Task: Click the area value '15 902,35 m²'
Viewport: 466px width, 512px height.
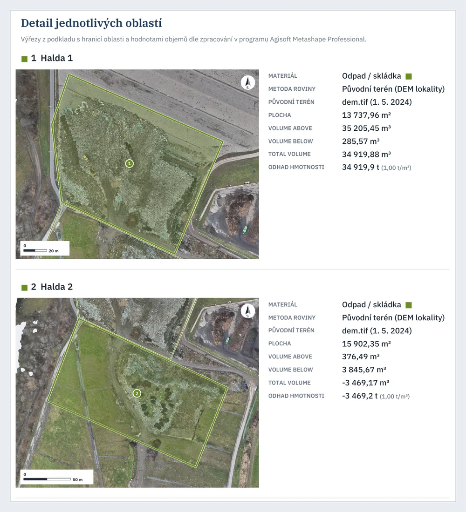Action: click(x=366, y=344)
